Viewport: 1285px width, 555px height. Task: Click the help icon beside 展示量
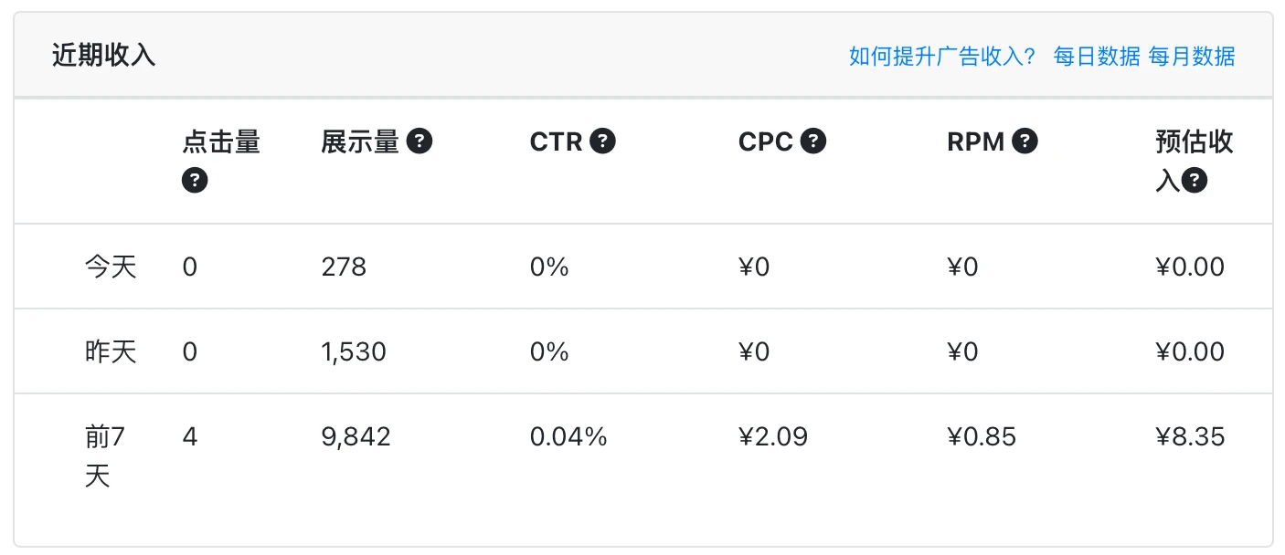point(419,141)
